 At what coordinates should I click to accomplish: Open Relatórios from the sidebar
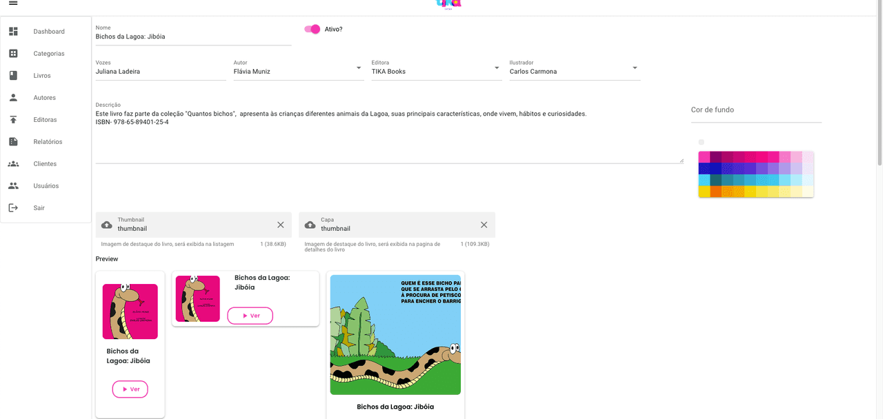46,142
